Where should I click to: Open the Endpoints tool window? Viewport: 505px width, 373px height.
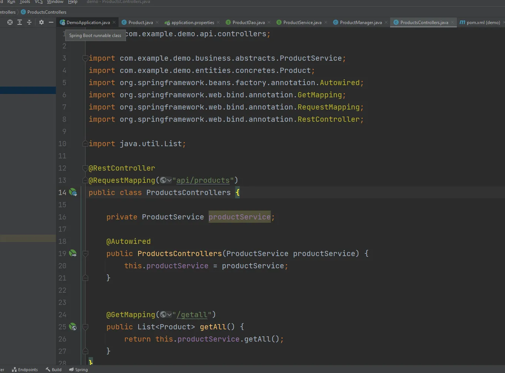(x=25, y=369)
